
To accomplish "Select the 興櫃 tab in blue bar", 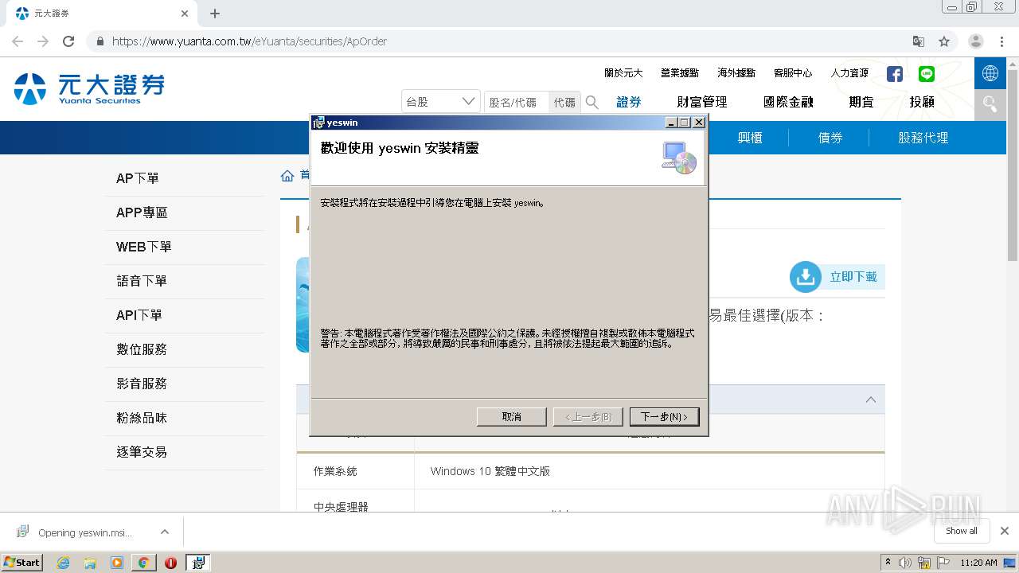I will (x=750, y=138).
